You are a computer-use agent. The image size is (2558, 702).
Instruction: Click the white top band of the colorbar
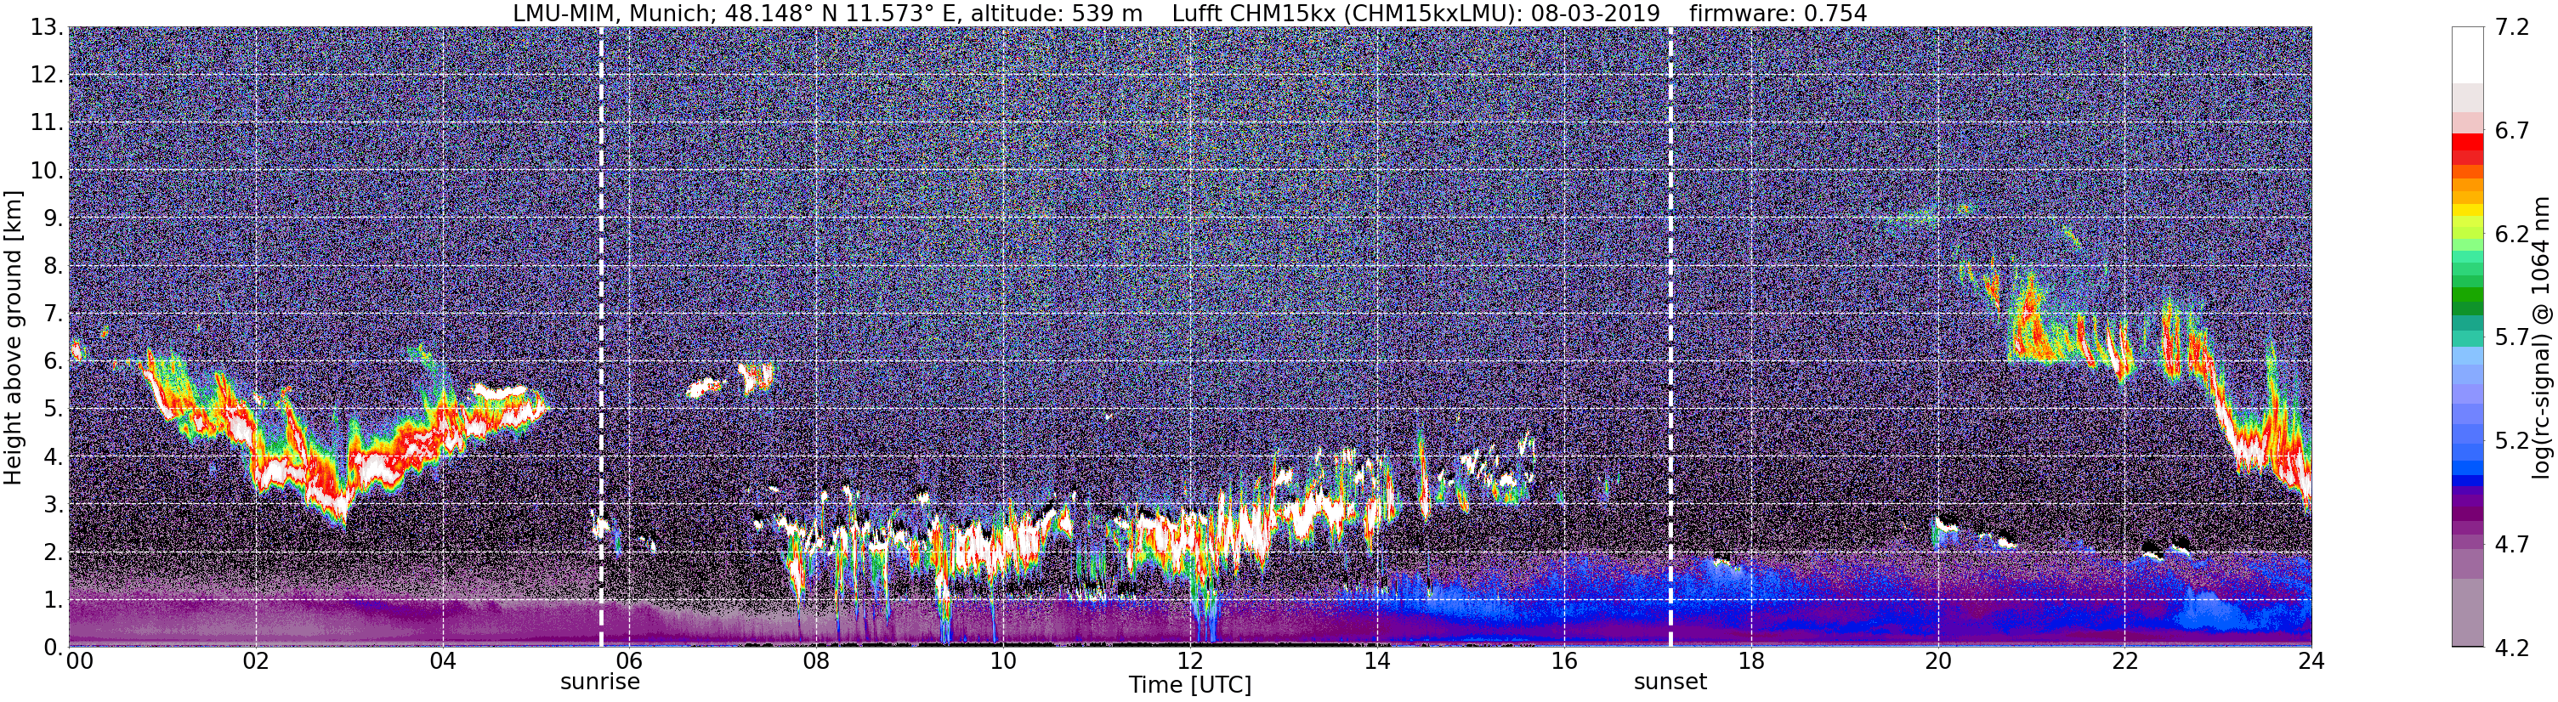tap(2467, 54)
